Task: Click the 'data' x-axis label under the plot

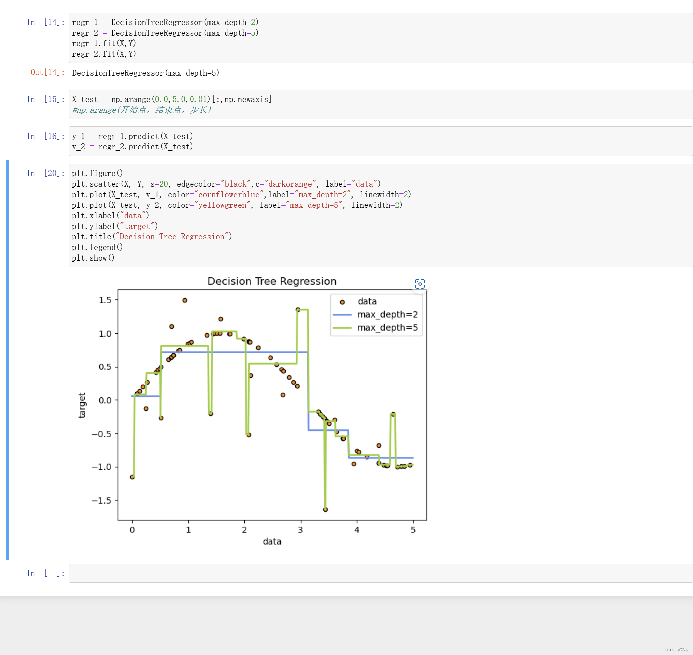Action: [272, 541]
